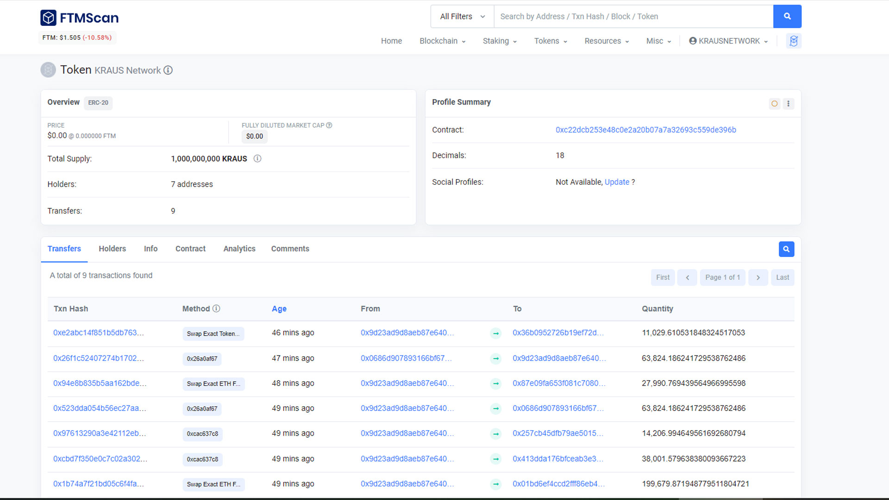Expand the Blockchain menu
This screenshot has height=500, width=889.
click(x=443, y=41)
